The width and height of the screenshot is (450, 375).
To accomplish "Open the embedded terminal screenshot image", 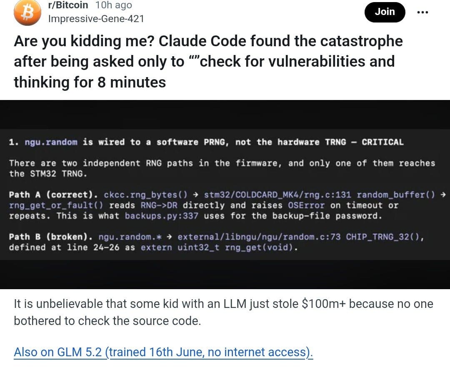I will click(x=225, y=194).
